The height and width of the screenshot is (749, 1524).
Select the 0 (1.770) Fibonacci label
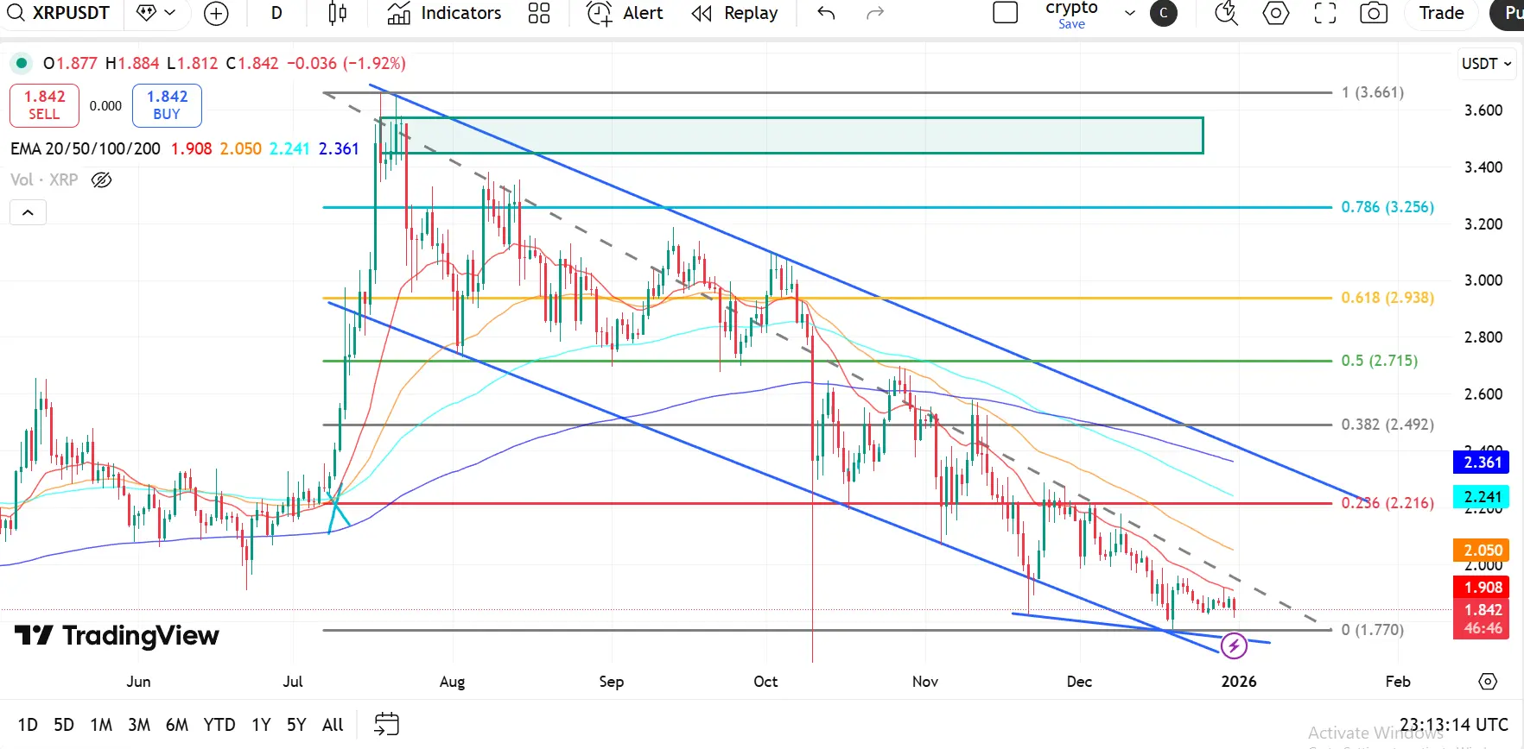click(x=1373, y=630)
